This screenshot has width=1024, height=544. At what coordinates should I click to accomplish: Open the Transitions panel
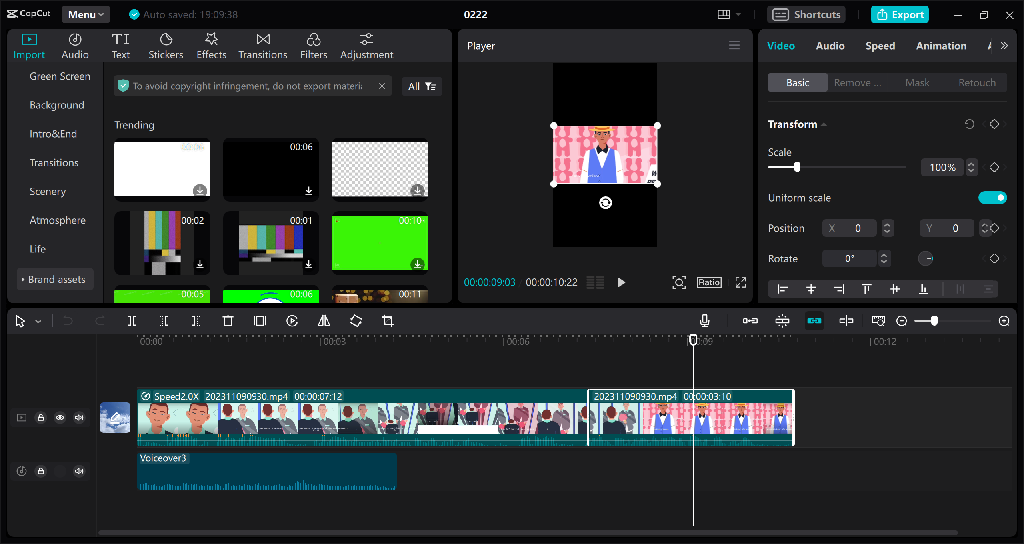tap(262, 45)
